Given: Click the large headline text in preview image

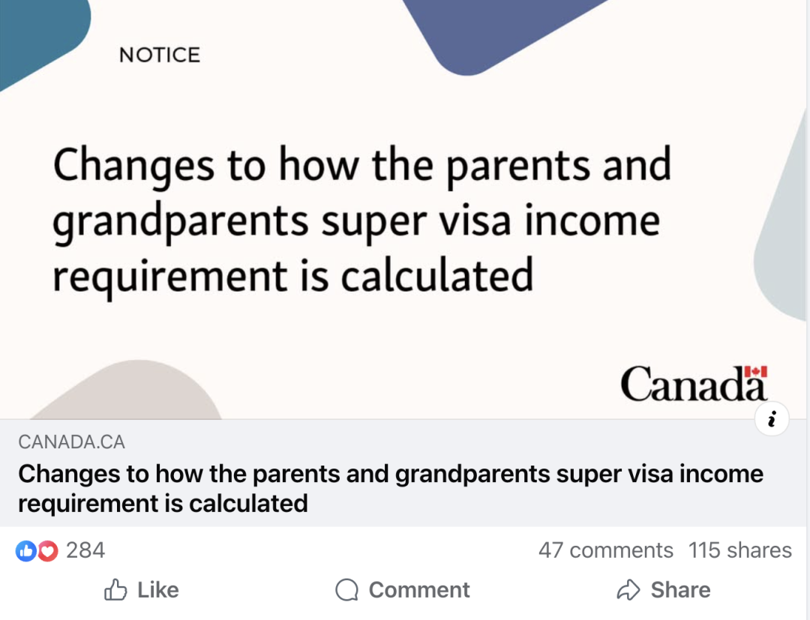Looking at the screenshot, I should pyautogui.click(x=361, y=220).
